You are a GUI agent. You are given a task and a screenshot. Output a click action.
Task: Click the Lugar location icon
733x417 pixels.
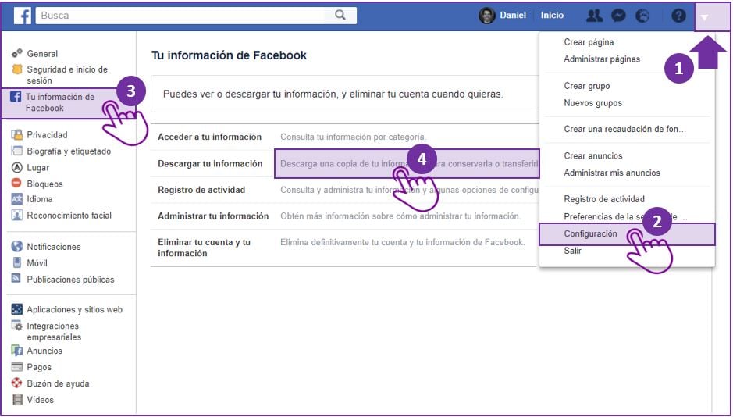pyautogui.click(x=17, y=167)
